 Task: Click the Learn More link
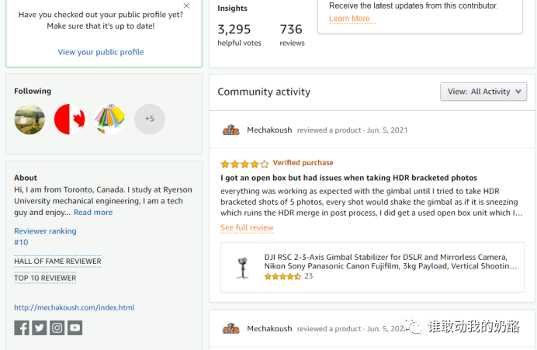[x=349, y=19]
